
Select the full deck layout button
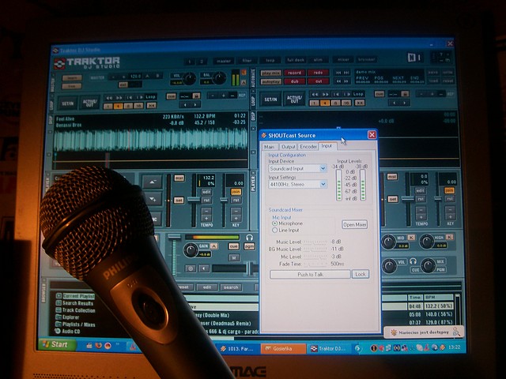pos(296,60)
